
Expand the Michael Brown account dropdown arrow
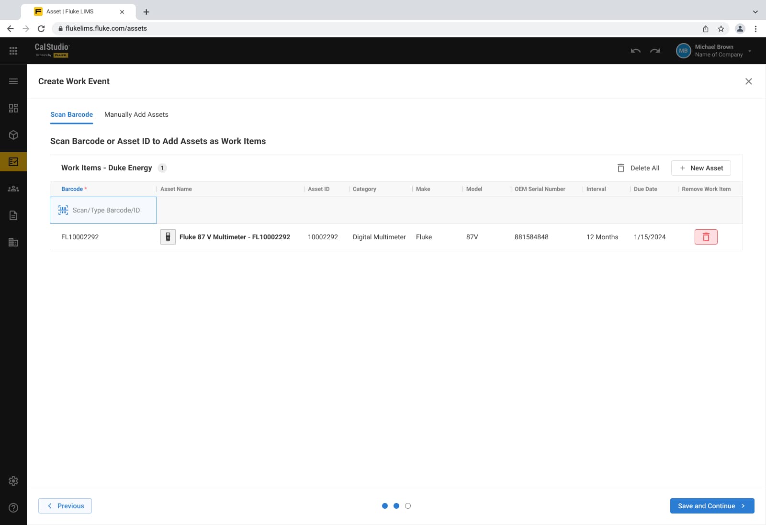[x=750, y=51]
